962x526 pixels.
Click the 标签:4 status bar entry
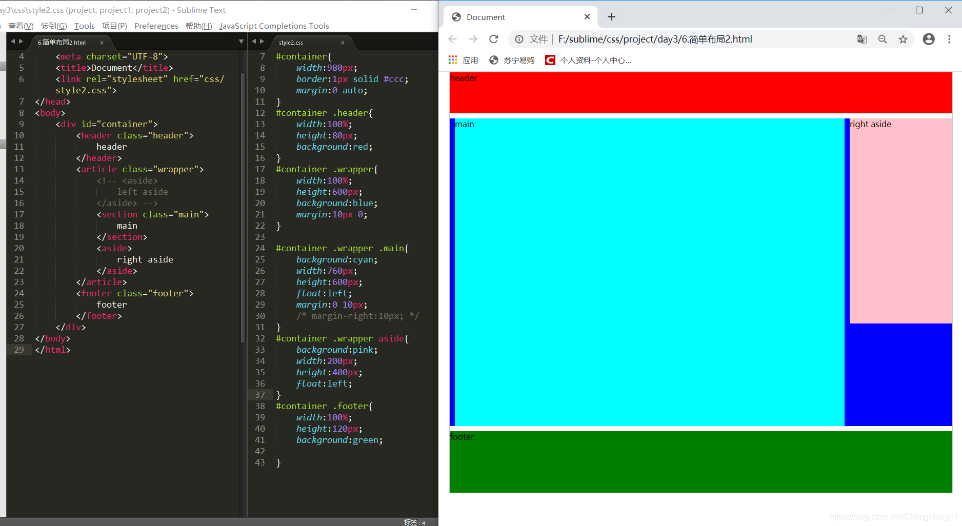point(414,522)
